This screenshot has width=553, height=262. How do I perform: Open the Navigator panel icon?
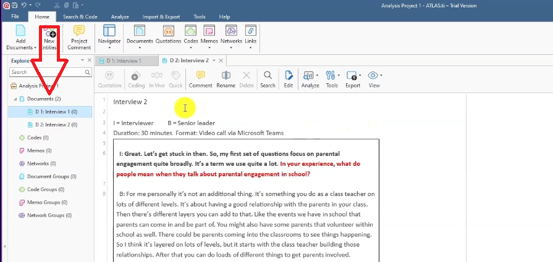pos(109,32)
